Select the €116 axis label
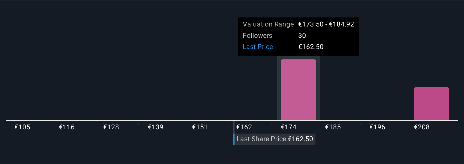 click(x=67, y=127)
